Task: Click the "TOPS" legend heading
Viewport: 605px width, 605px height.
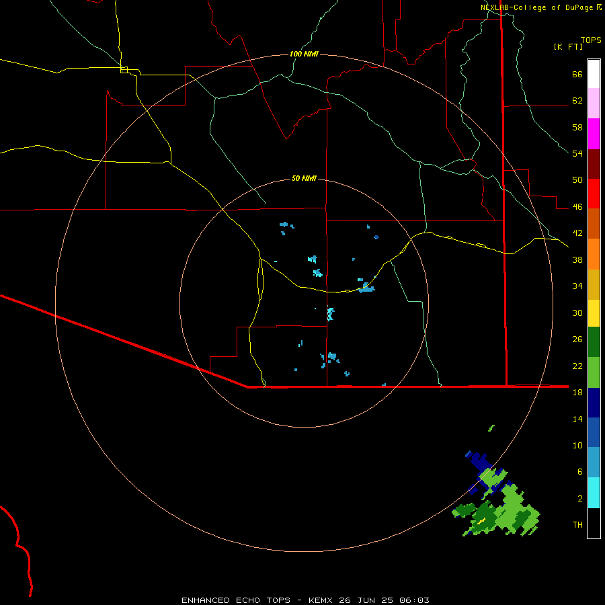Action: pos(591,40)
